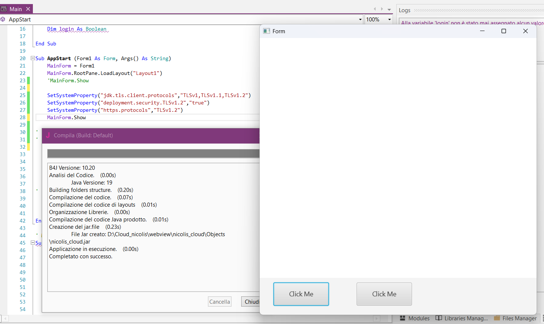Click the J icon in the Compila dialog

point(48,135)
